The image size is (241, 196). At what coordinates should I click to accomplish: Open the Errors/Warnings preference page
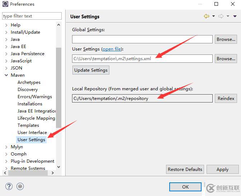35,97
